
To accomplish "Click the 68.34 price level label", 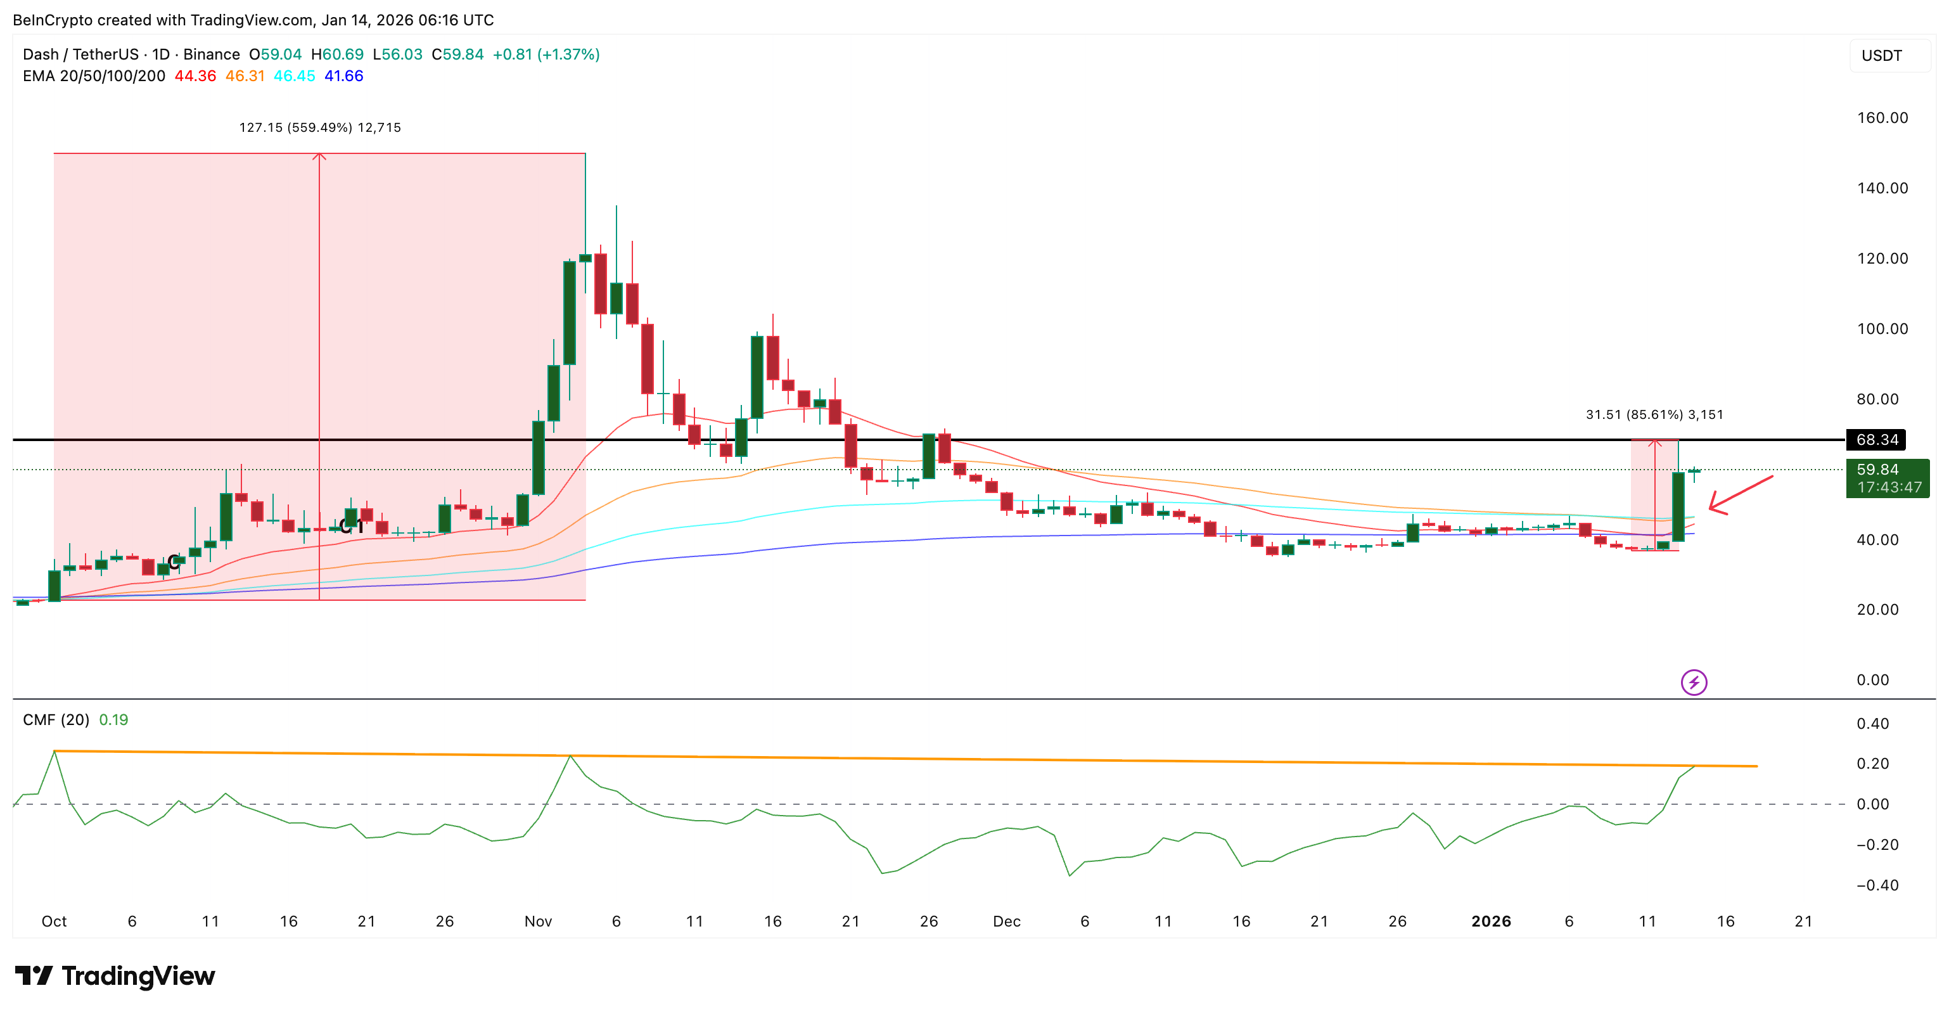I will click(1876, 440).
